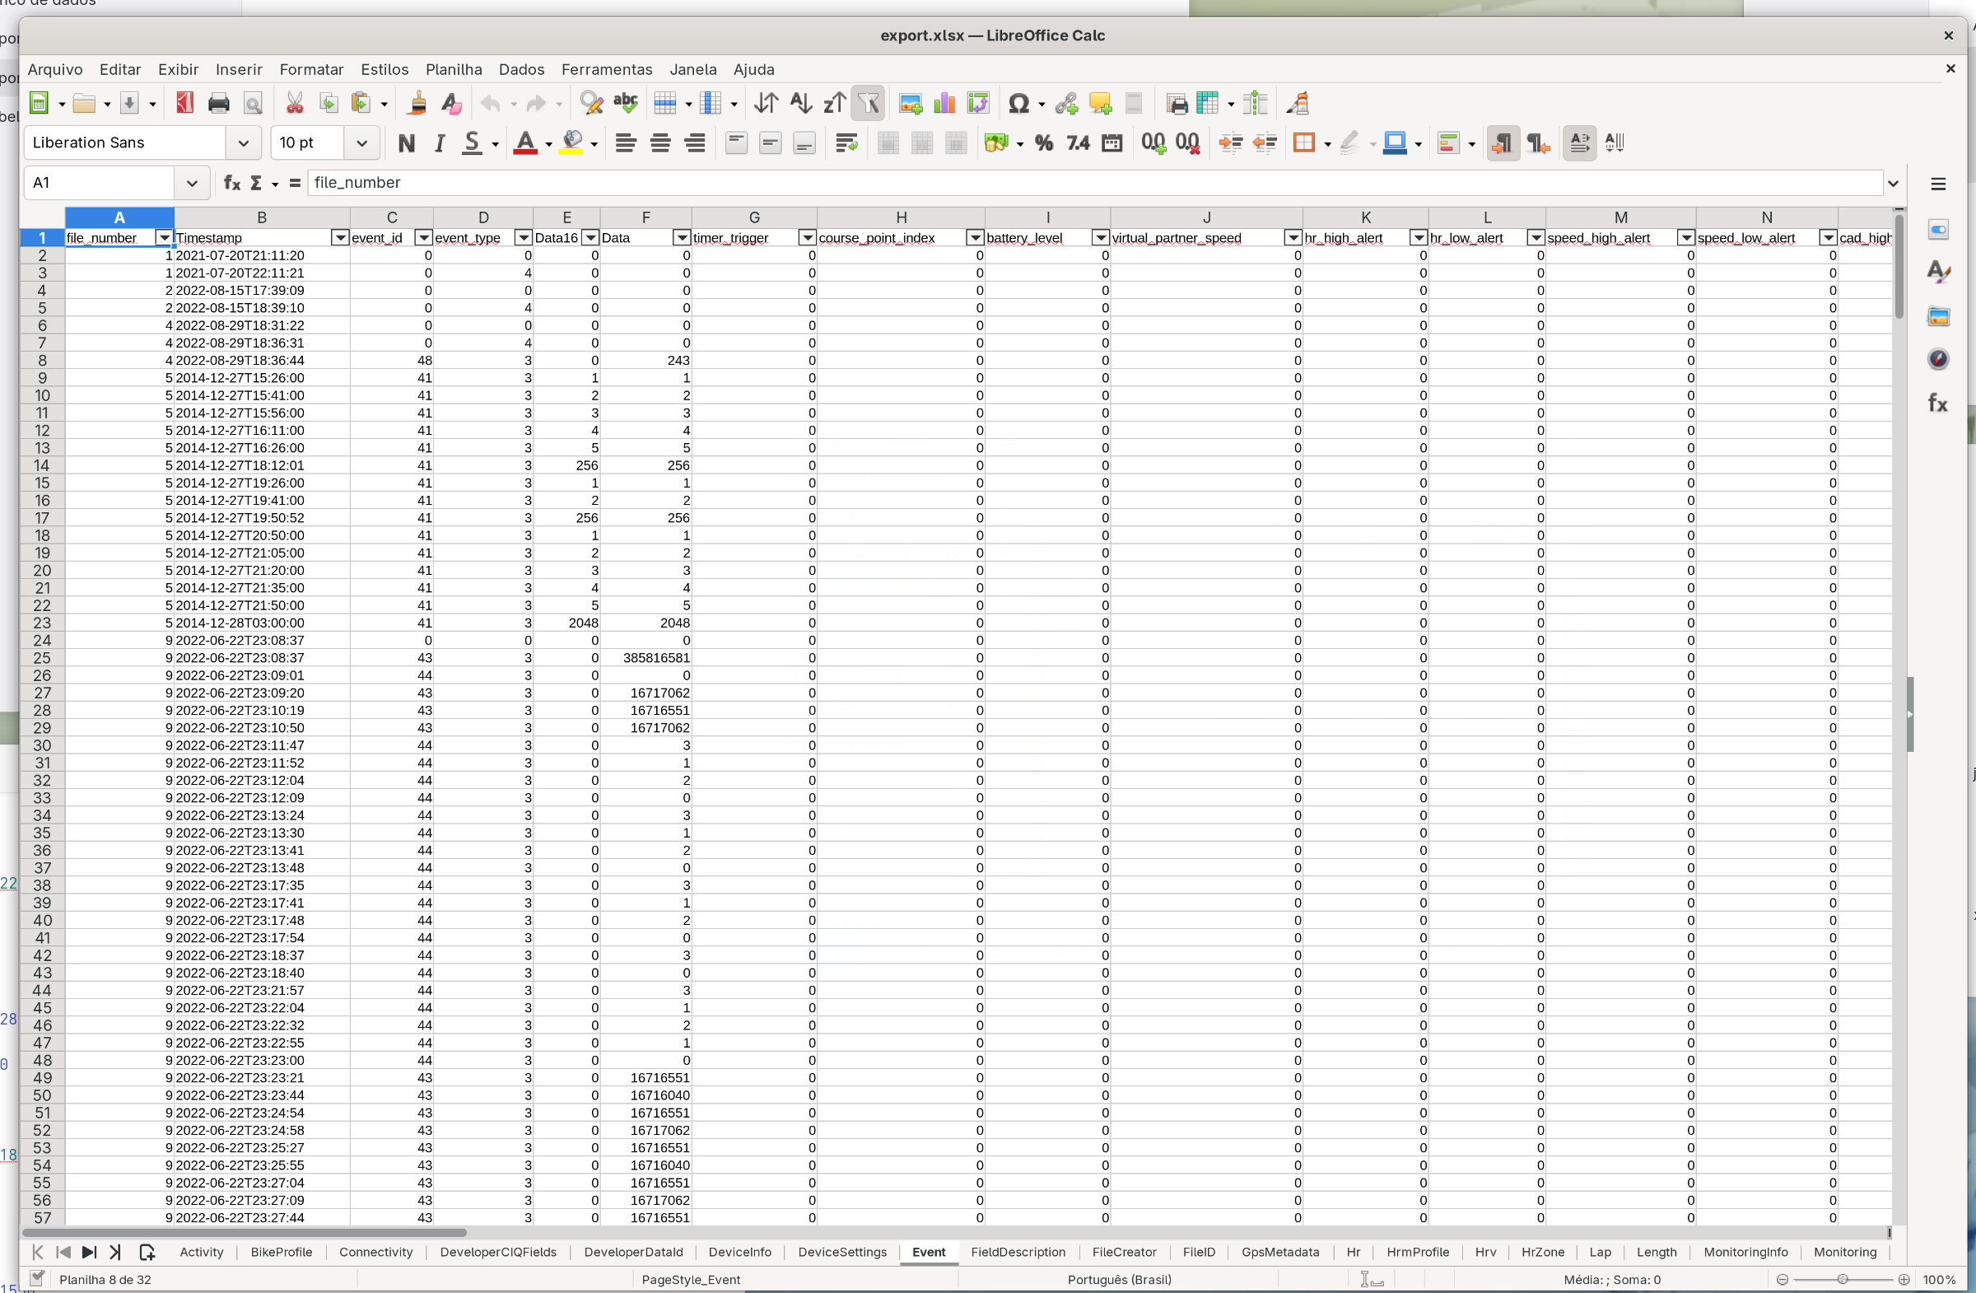This screenshot has width=1976, height=1293.
Task: Click the formula input field
Action: pos(1094,183)
